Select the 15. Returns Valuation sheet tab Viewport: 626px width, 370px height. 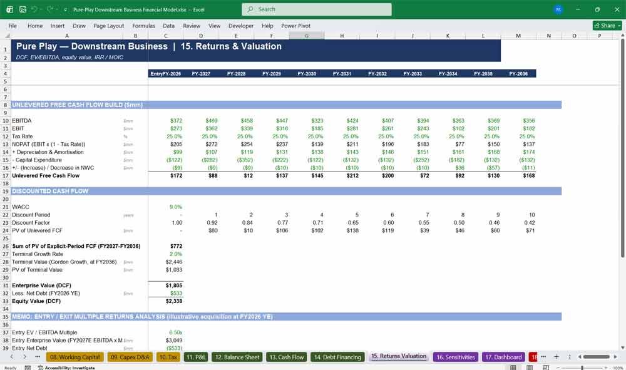point(398,356)
